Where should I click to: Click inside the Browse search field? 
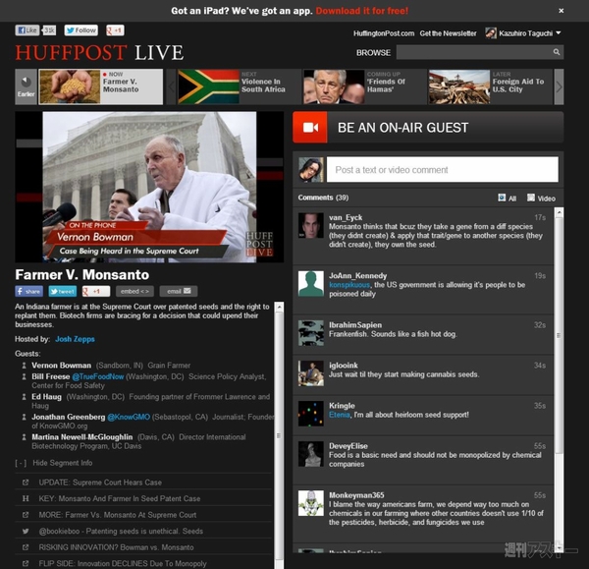pyautogui.click(x=474, y=52)
